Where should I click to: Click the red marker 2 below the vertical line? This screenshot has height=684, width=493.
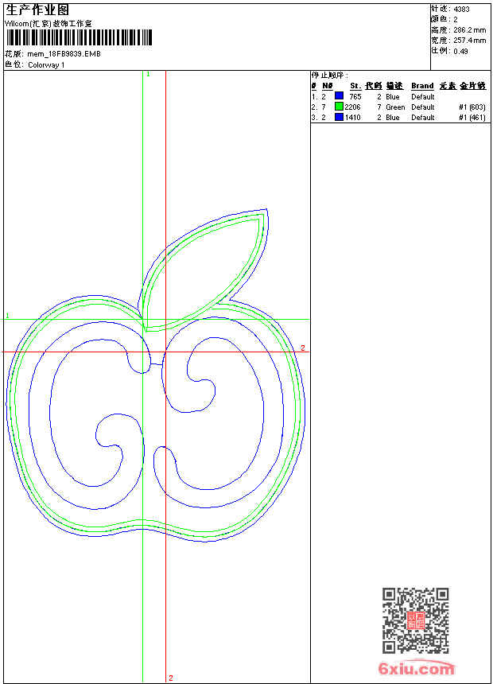click(170, 678)
